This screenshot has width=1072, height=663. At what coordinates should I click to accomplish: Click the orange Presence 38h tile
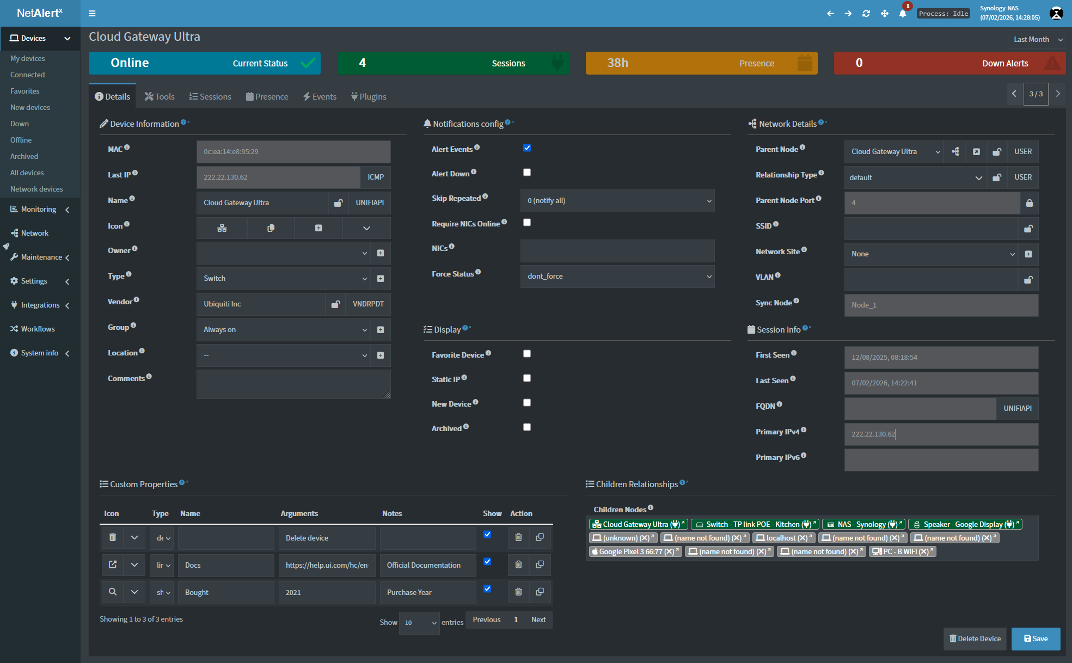click(701, 63)
